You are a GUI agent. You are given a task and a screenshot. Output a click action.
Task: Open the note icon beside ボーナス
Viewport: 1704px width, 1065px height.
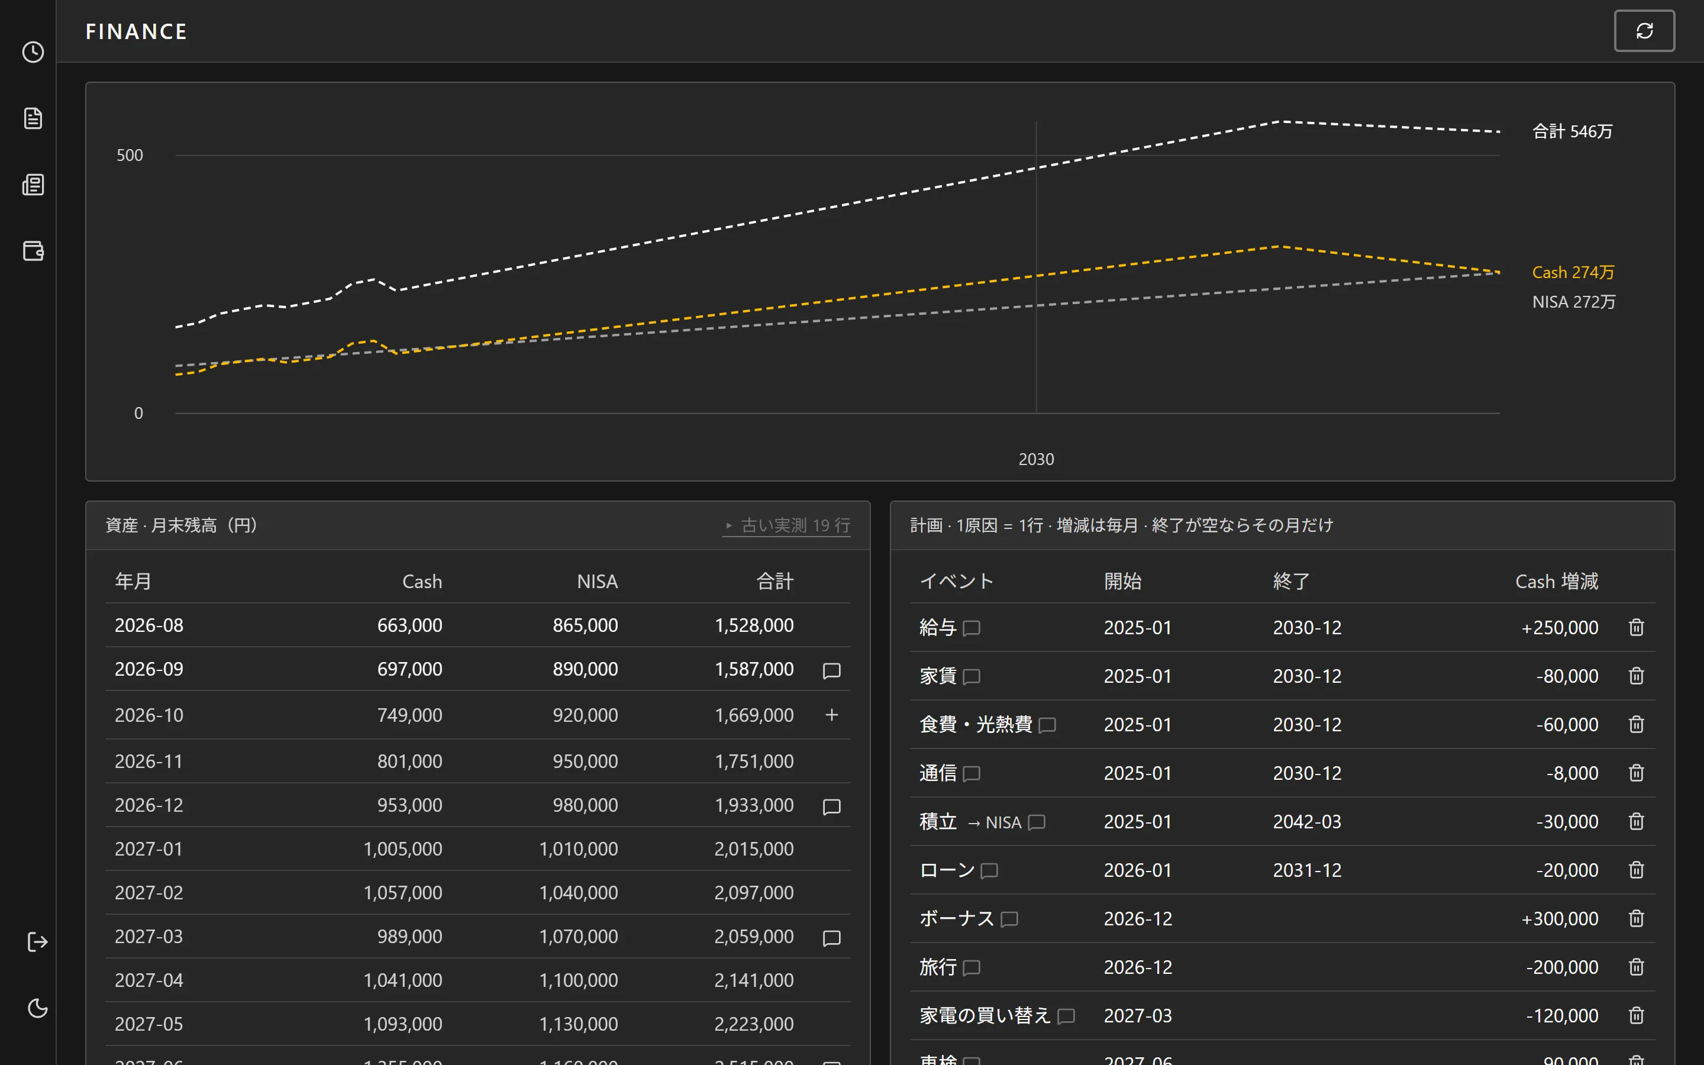pos(1009,920)
